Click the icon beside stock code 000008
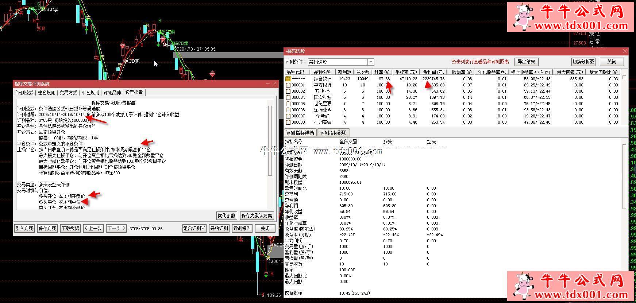 [x=288, y=122]
